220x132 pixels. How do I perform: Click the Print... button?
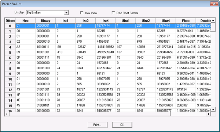click(98, 125)
